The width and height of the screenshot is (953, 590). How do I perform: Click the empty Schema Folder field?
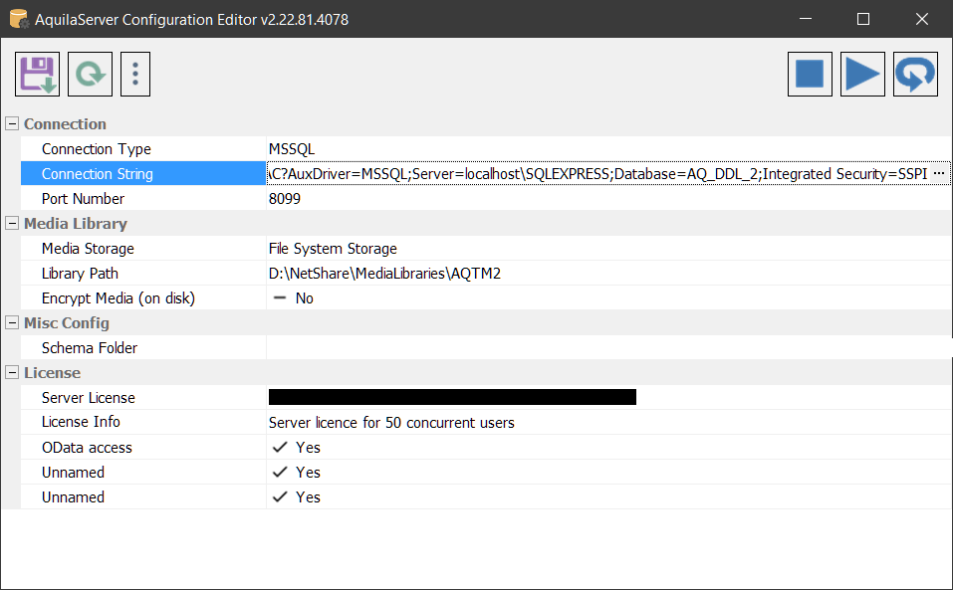597,348
